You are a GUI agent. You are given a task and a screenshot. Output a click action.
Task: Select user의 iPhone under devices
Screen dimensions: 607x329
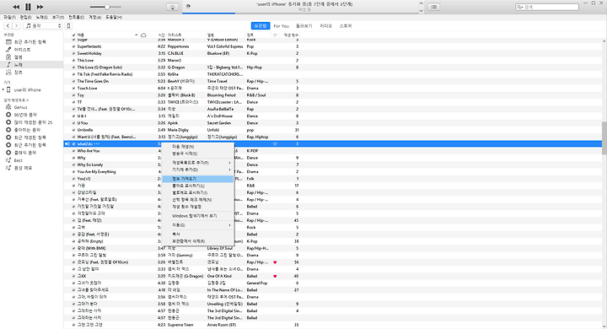click(x=28, y=90)
